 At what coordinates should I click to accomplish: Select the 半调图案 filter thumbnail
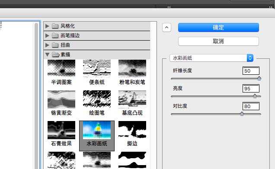tap(61, 68)
